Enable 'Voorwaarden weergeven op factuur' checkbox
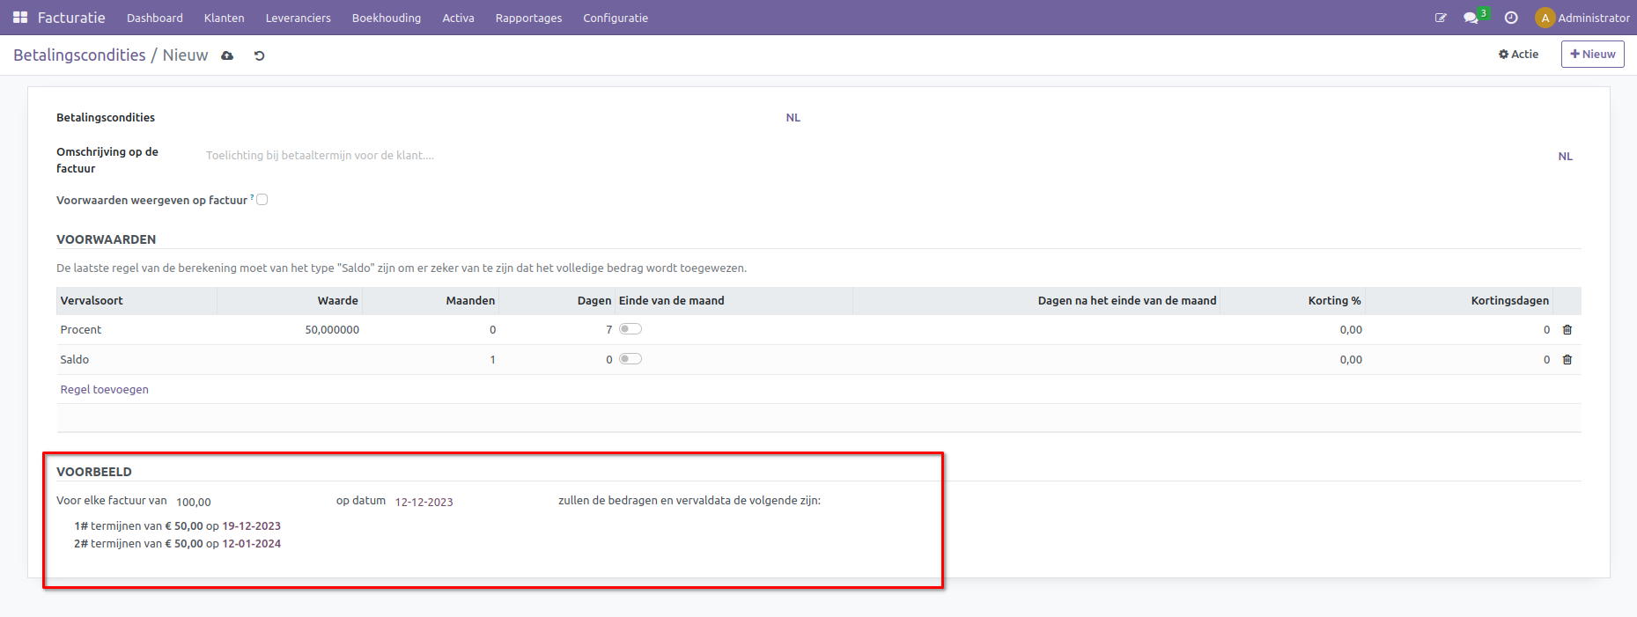 coord(262,200)
